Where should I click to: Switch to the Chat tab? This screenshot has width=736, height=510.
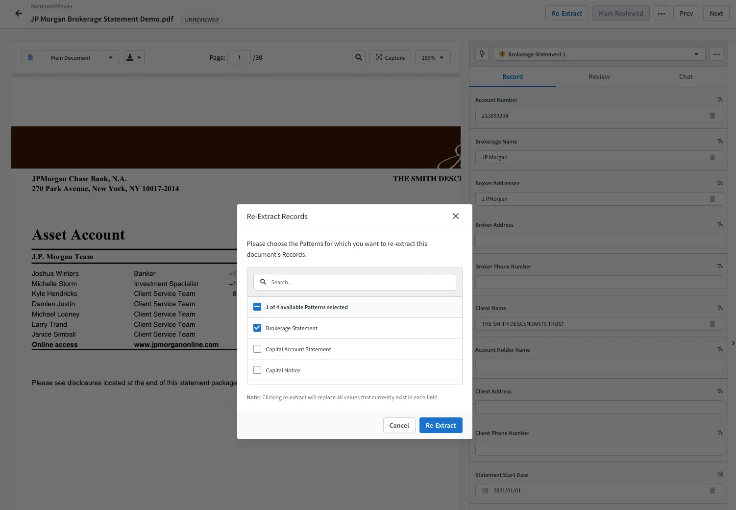coord(686,76)
